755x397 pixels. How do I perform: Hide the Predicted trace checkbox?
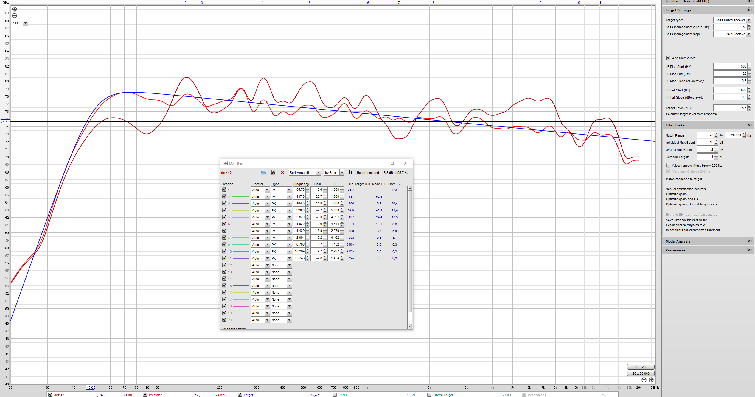pos(145,395)
